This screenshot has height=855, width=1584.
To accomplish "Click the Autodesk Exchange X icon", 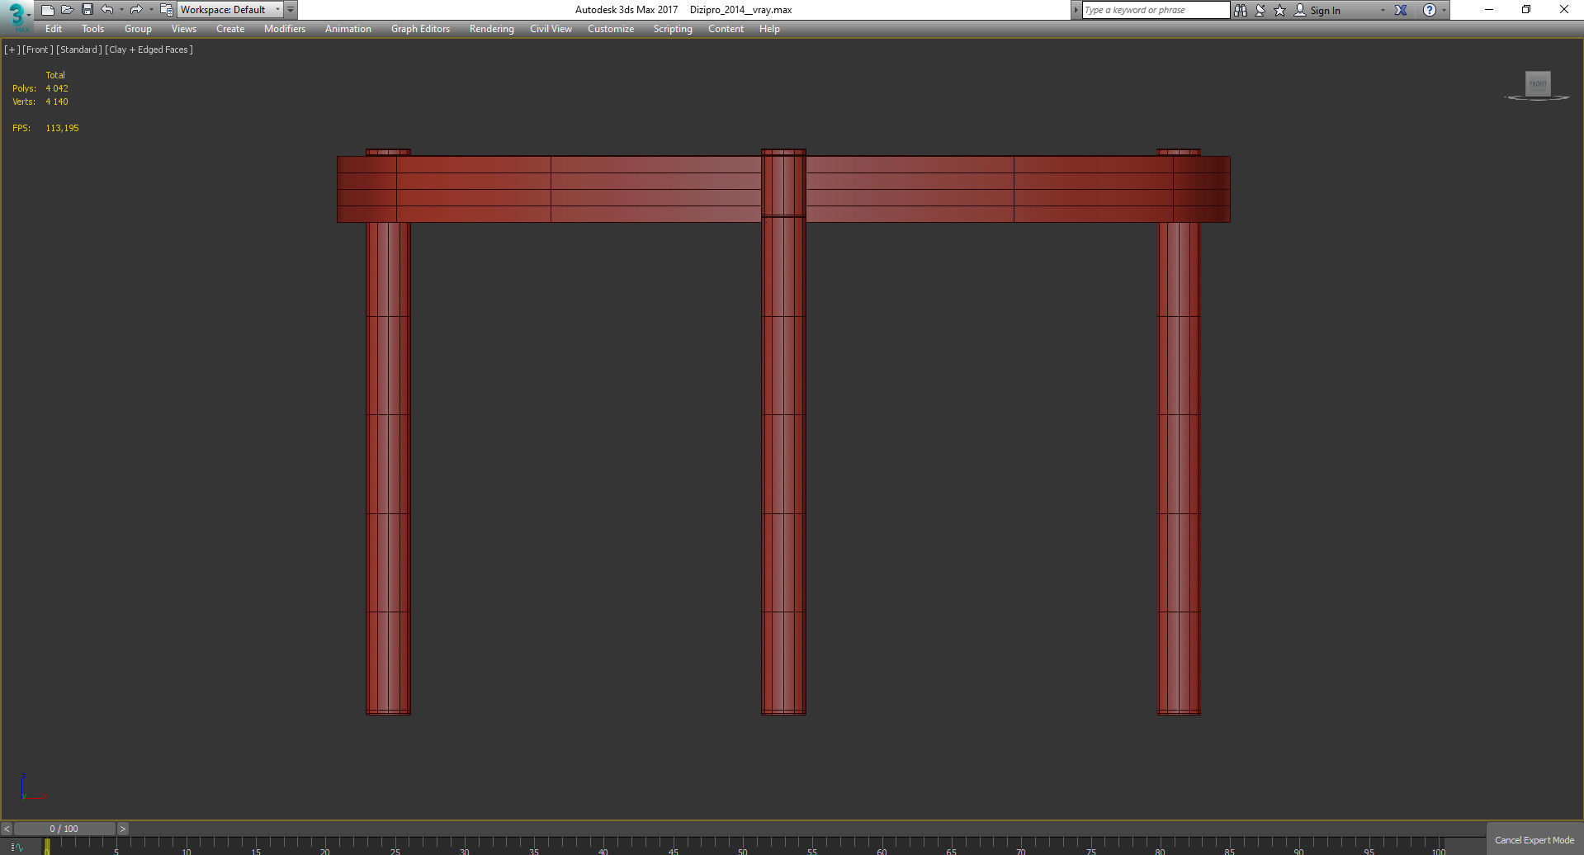I will click(1401, 10).
